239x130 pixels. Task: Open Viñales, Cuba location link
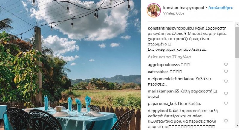174,13
